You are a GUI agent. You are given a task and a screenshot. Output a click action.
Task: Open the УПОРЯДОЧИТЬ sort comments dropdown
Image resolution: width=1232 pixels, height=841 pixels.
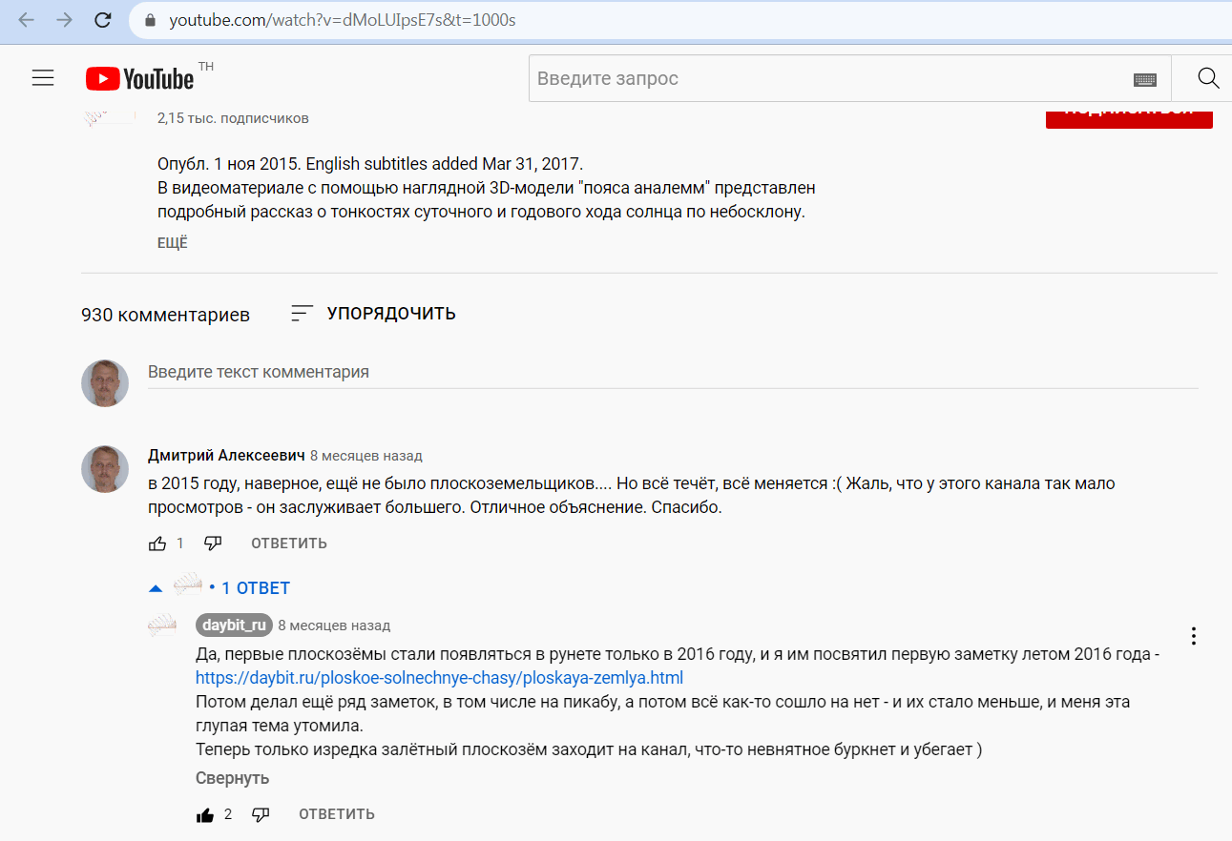pyautogui.click(x=373, y=314)
